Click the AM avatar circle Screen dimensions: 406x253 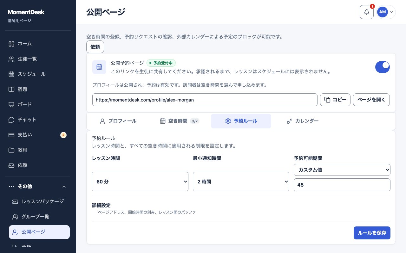pyautogui.click(x=383, y=12)
